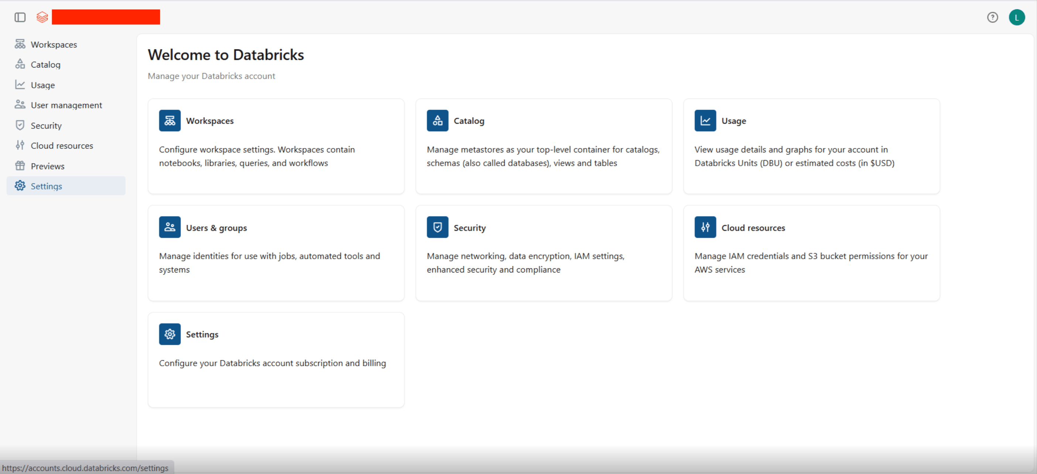Open Previews in the sidebar
Screen dimensions: 1037x474
click(66, 166)
